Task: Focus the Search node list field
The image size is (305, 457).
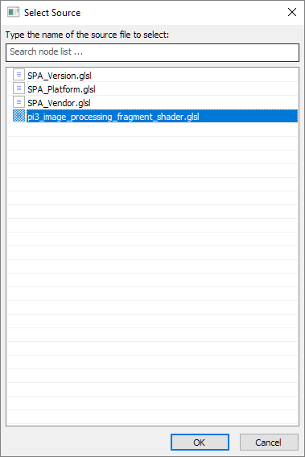Action: point(153,52)
